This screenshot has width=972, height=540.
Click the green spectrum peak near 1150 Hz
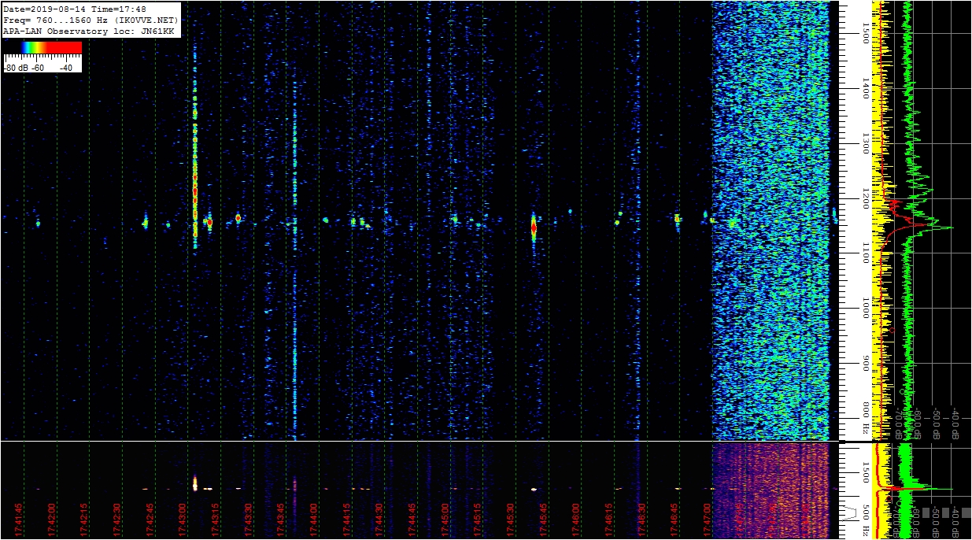944,227
